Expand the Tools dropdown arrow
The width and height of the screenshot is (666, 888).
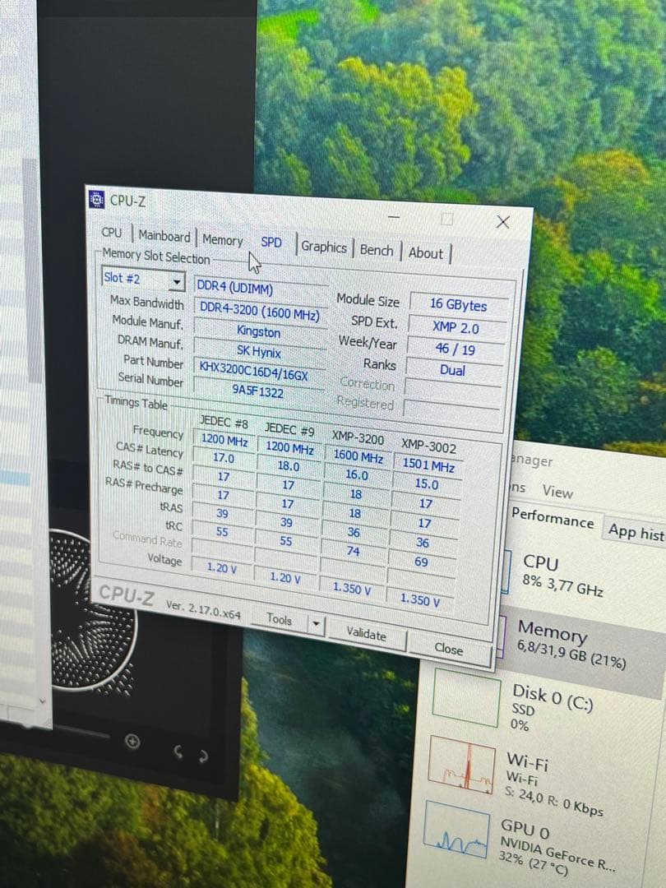tap(314, 623)
